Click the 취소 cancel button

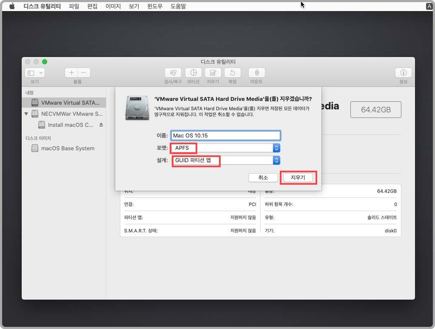(263, 177)
